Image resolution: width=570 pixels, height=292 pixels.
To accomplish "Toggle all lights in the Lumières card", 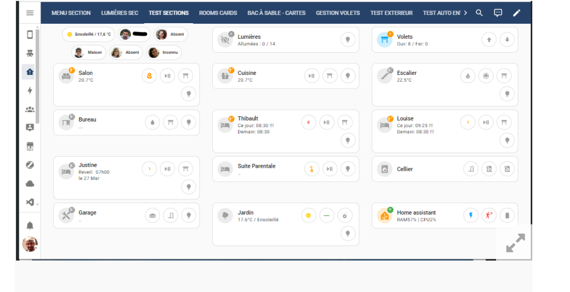I will point(348,40).
